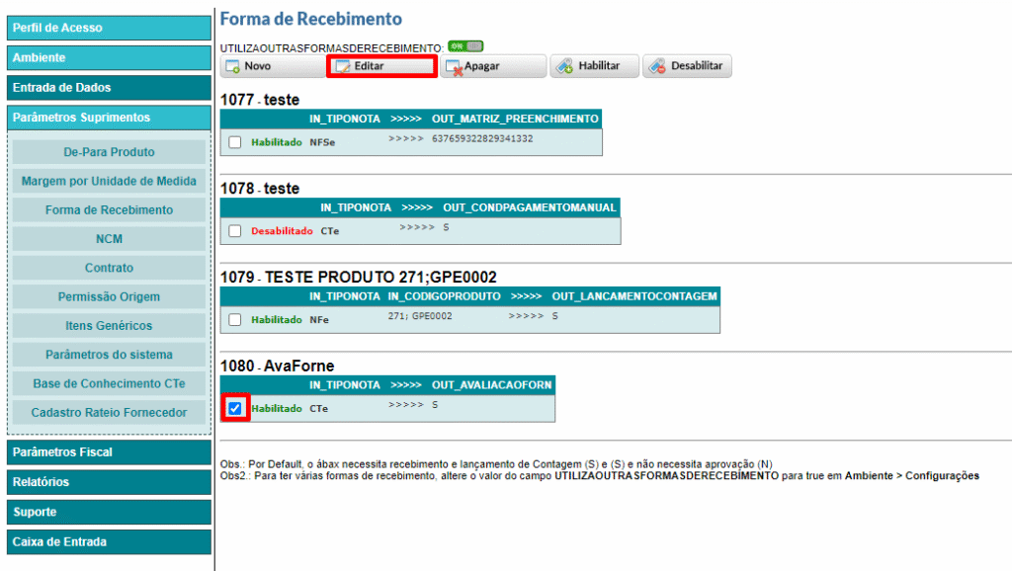Screen dimensions: 1012x571
Task: Open Margem por Unidade de Medida
Action: click(x=109, y=181)
